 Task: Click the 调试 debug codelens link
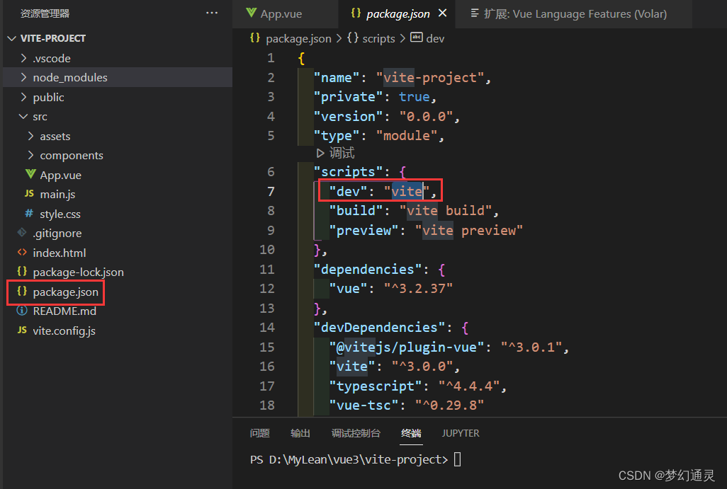click(x=337, y=153)
